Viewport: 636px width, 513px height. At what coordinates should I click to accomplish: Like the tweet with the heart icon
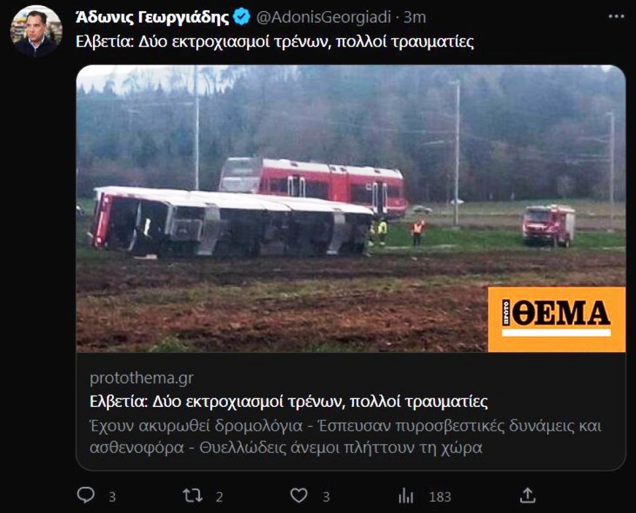(x=299, y=496)
